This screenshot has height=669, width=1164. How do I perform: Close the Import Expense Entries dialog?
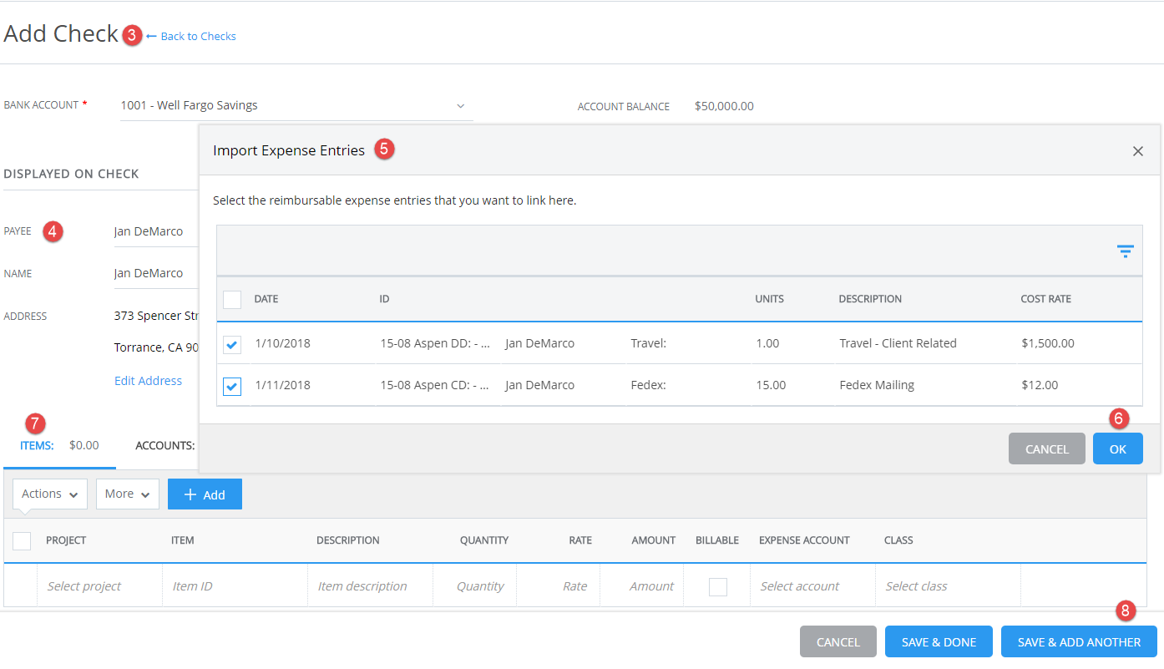click(x=1137, y=151)
